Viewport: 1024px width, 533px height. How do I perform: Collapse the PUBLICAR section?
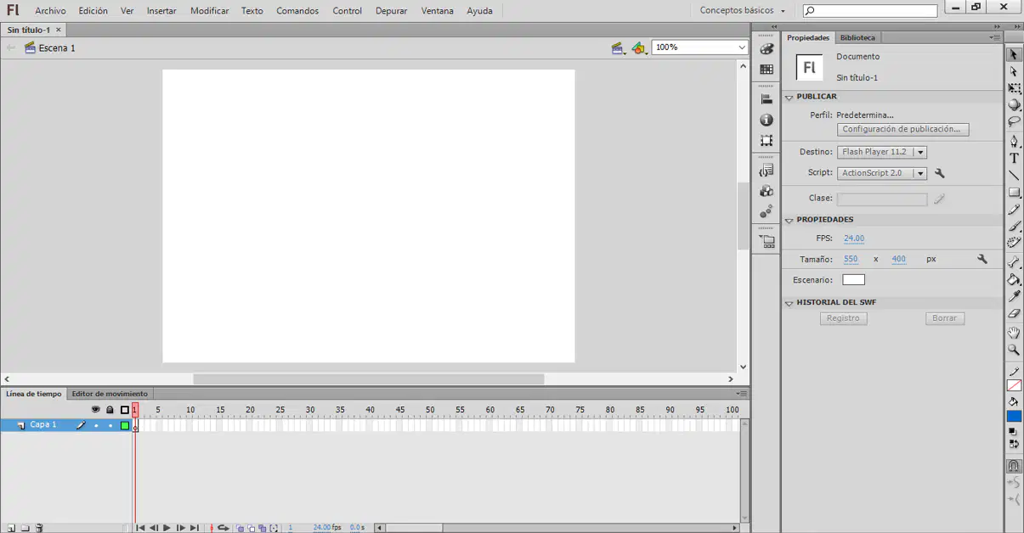click(789, 97)
